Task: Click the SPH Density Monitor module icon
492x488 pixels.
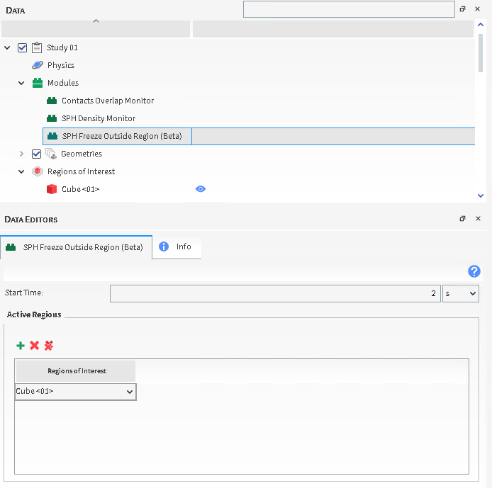Action: [52, 118]
